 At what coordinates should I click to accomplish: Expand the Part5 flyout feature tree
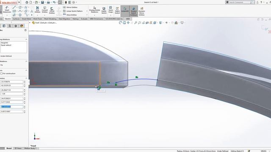pyautogui.click(x=30, y=22)
